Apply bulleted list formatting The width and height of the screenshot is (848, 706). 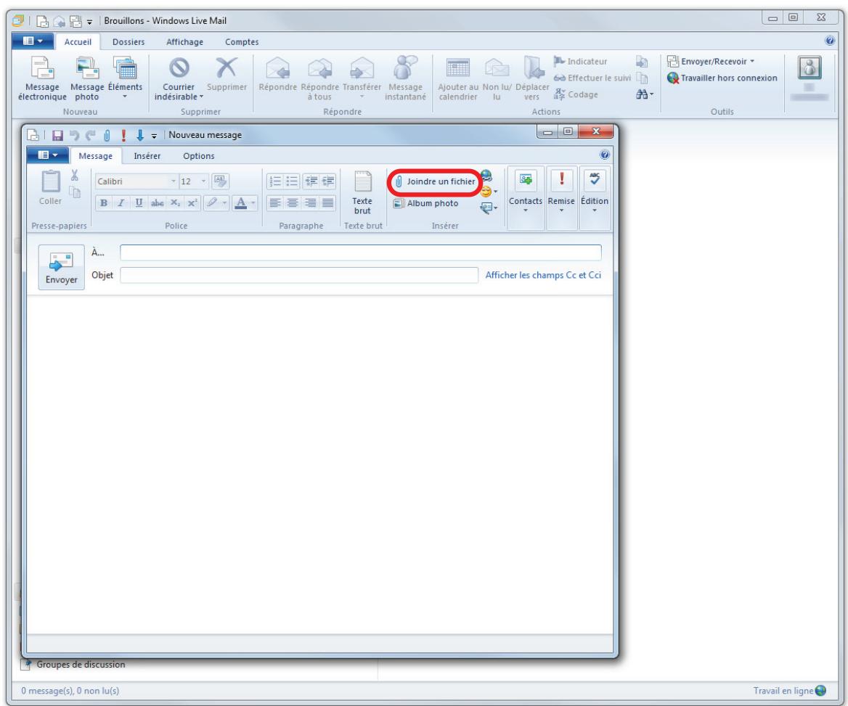tap(292, 181)
